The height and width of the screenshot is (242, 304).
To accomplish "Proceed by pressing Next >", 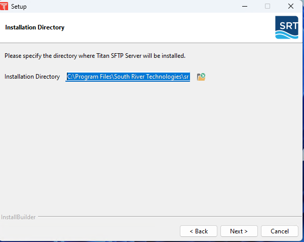I will pos(239,231).
